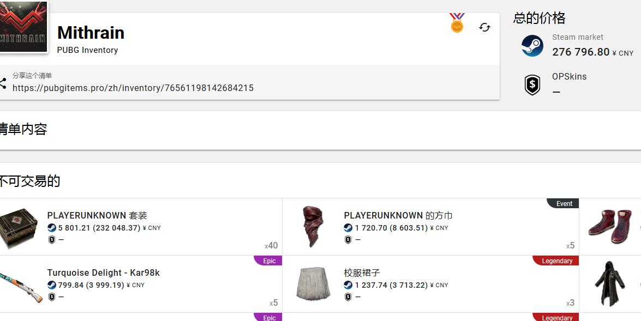
Task: Click the Steam market logo in total price
Action: point(532,46)
